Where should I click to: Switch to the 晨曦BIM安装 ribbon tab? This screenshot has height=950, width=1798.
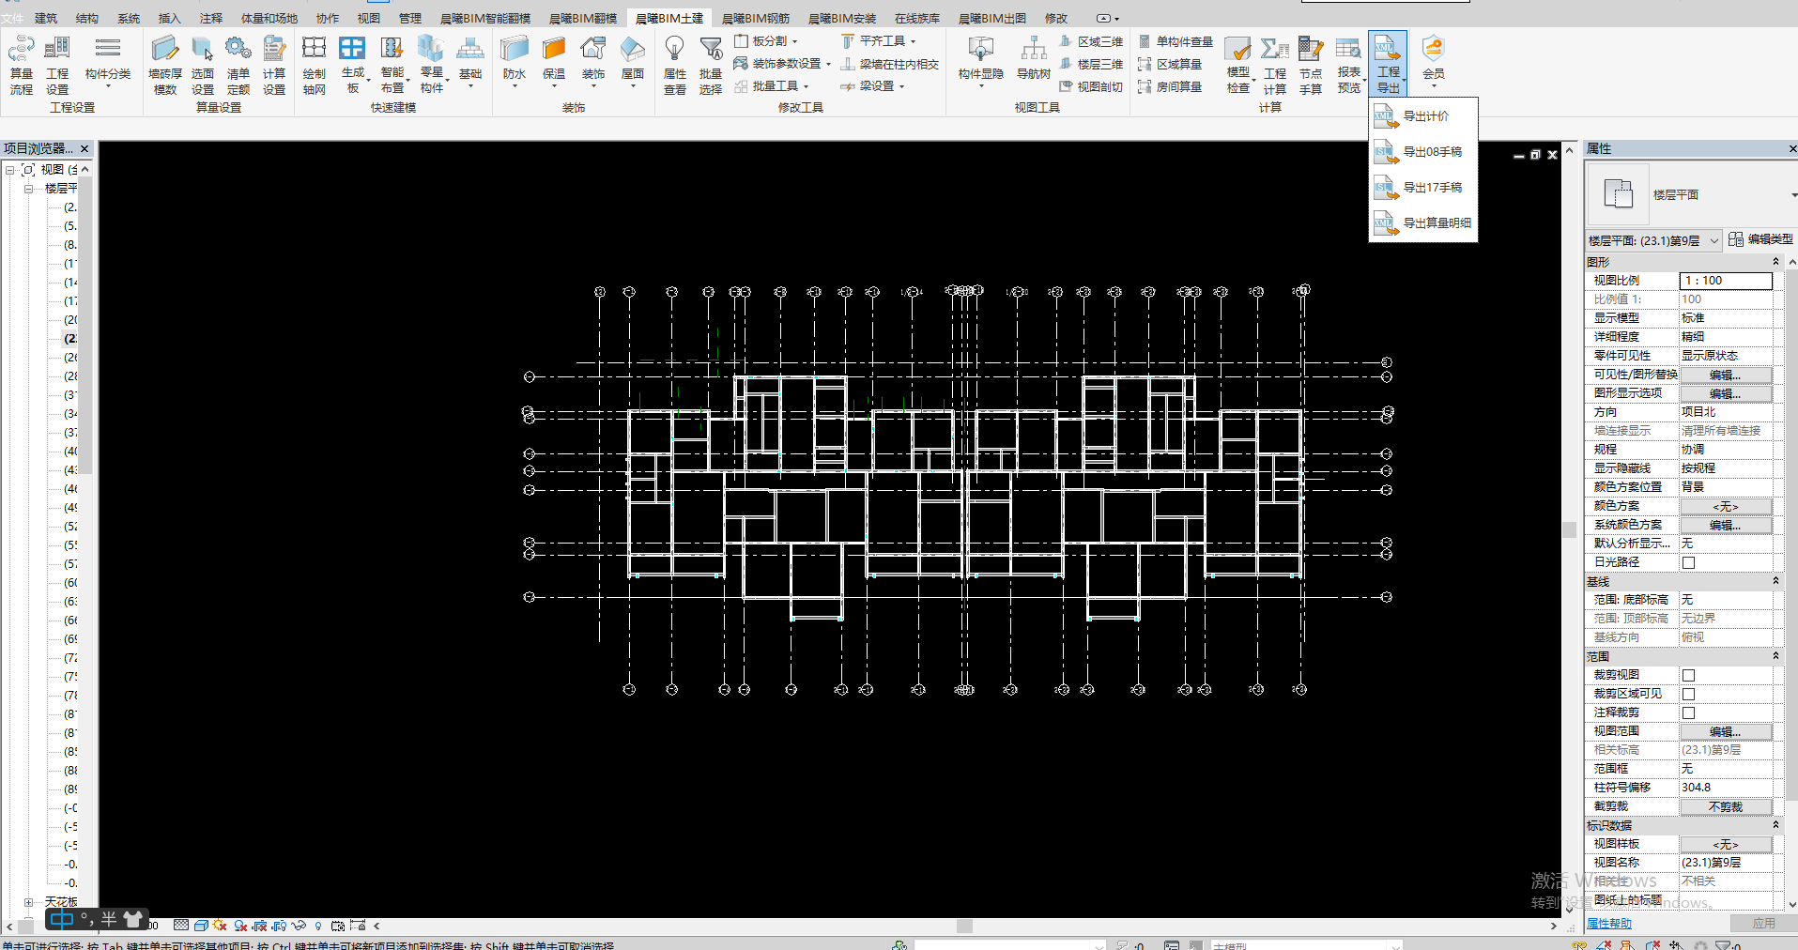click(x=842, y=19)
